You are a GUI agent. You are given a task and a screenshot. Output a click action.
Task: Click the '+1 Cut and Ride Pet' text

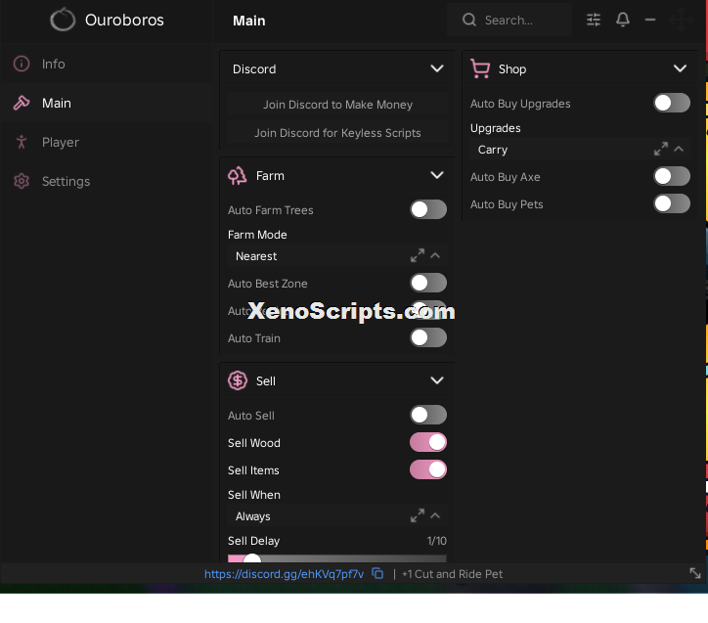pyautogui.click(x=452, y=574)
